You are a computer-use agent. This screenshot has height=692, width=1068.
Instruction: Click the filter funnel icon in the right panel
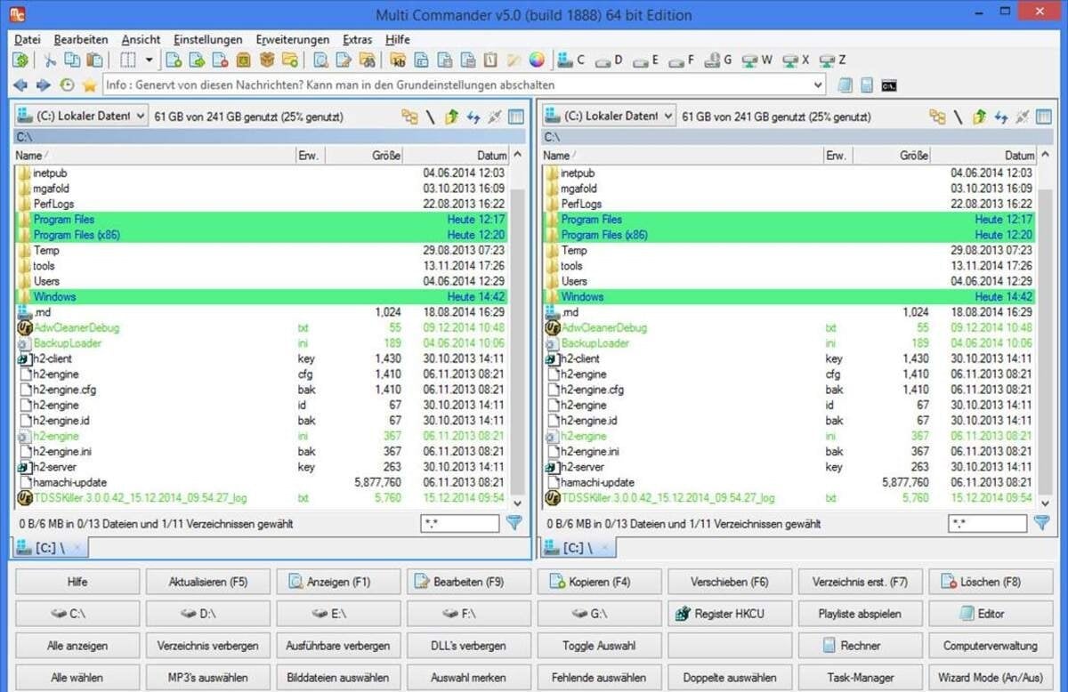[x=1042, y=523]
